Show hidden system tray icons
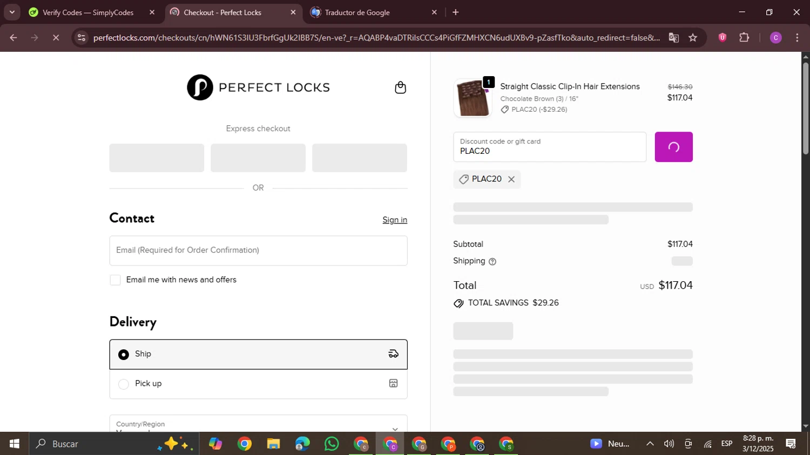The height and width of the screenshot is (455, 810). pos(650,444)
